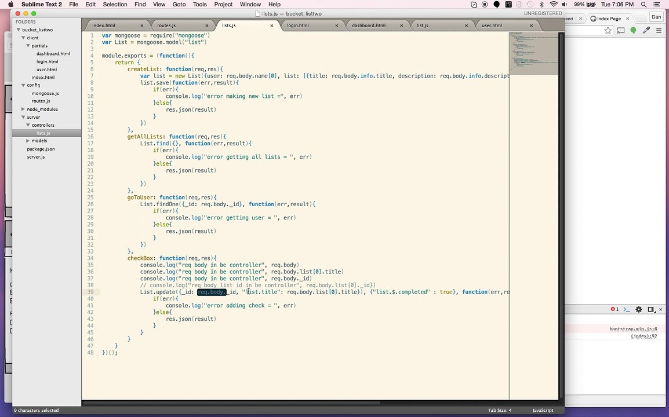Open the Chrome hamburger menu

click(x=659, y=30)
